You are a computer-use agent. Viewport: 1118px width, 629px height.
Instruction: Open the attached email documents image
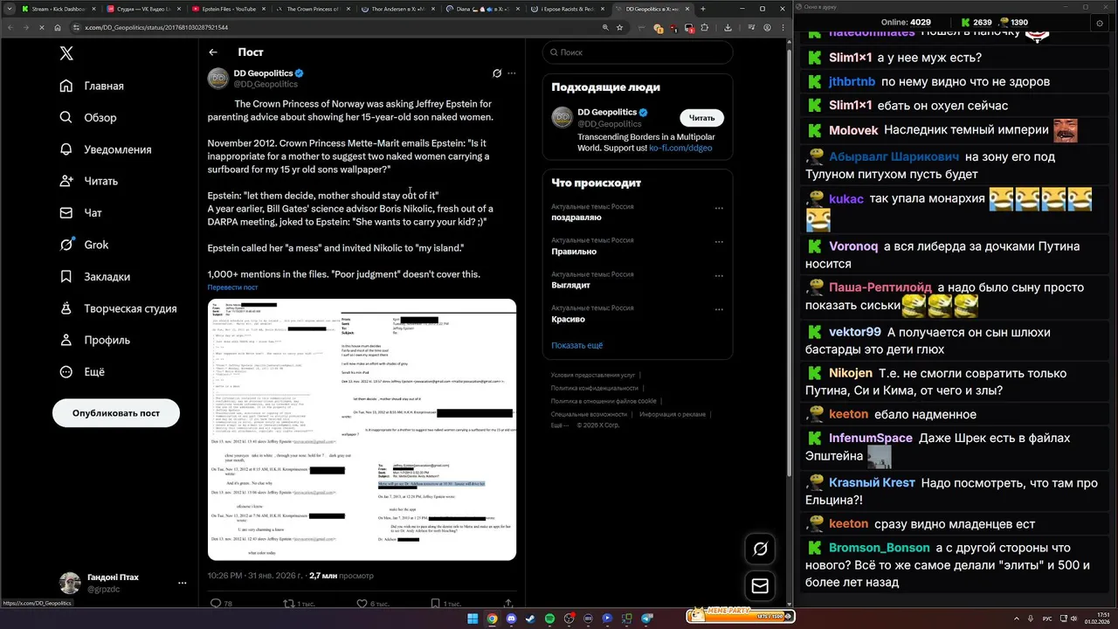click(362, 430)
